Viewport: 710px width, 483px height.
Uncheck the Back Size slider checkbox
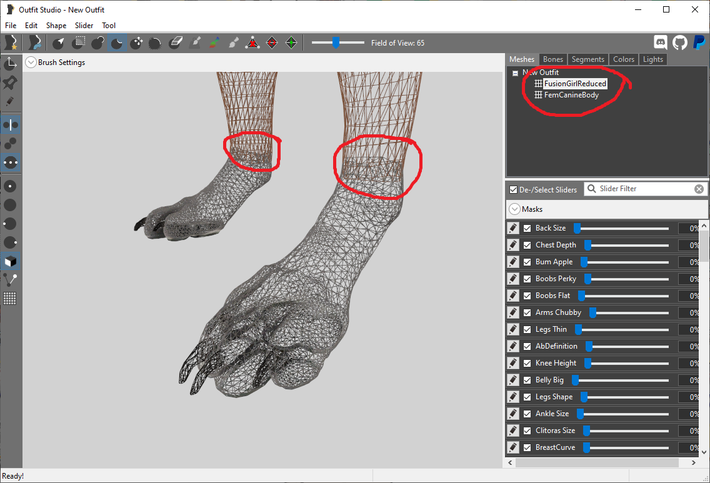527,228
